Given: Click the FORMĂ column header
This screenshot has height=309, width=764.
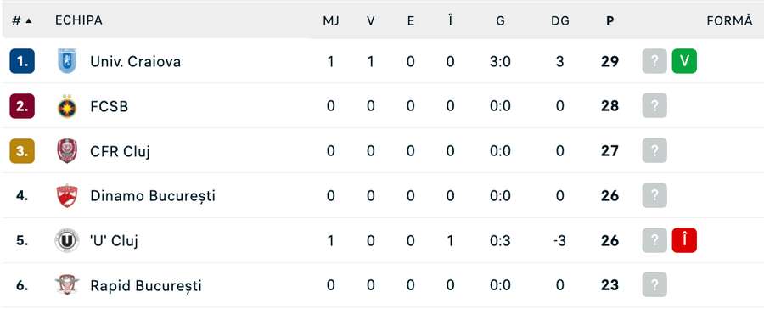Looking at the screenshot, I should 729,21.
